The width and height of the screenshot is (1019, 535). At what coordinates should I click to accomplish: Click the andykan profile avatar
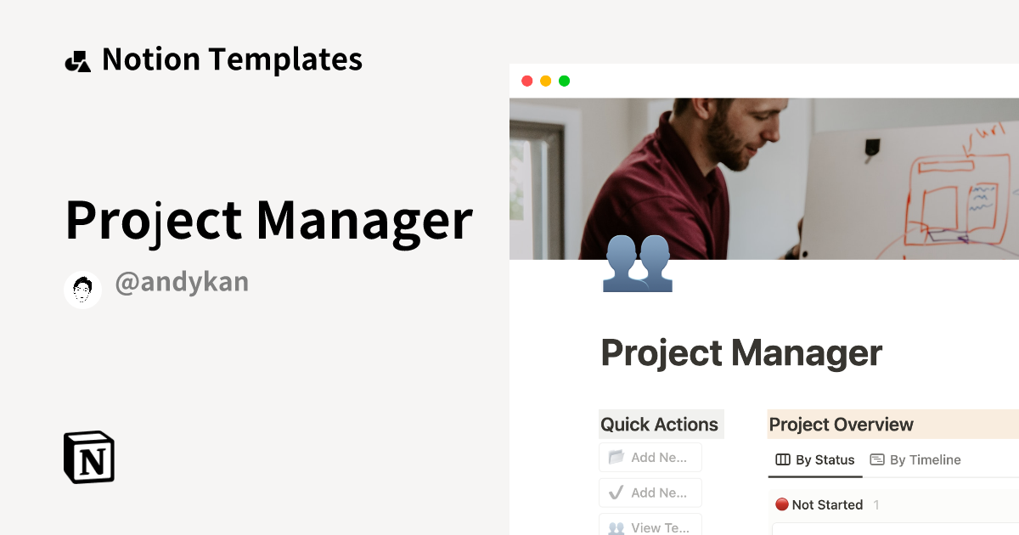coord(83,290)
